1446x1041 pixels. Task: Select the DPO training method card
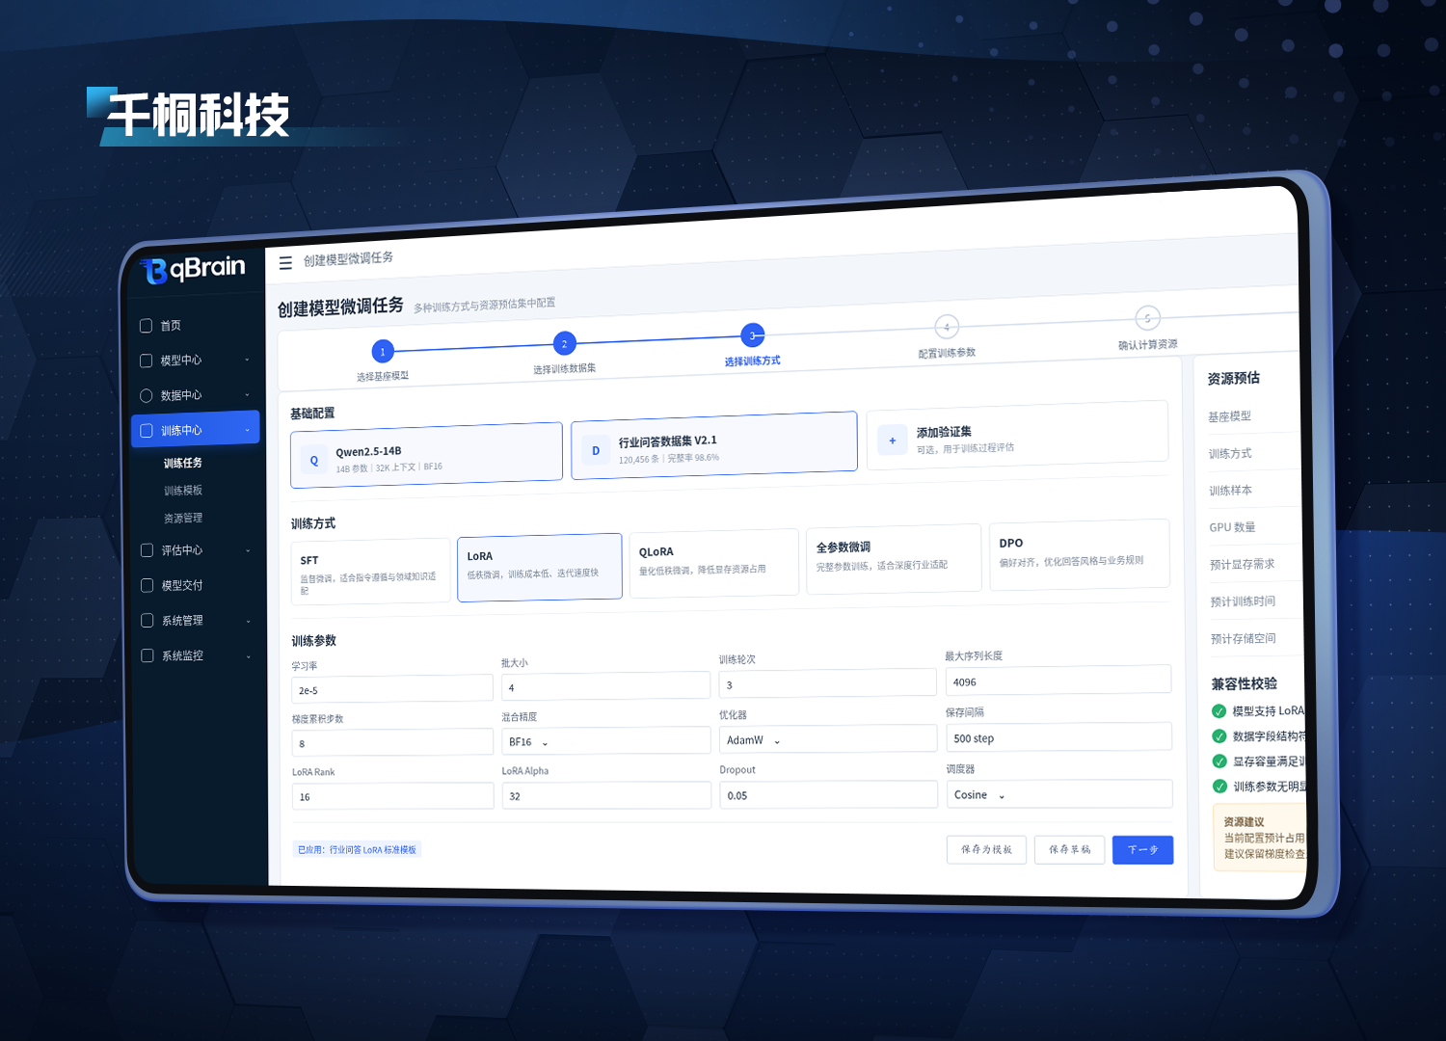click(1080, 554)
